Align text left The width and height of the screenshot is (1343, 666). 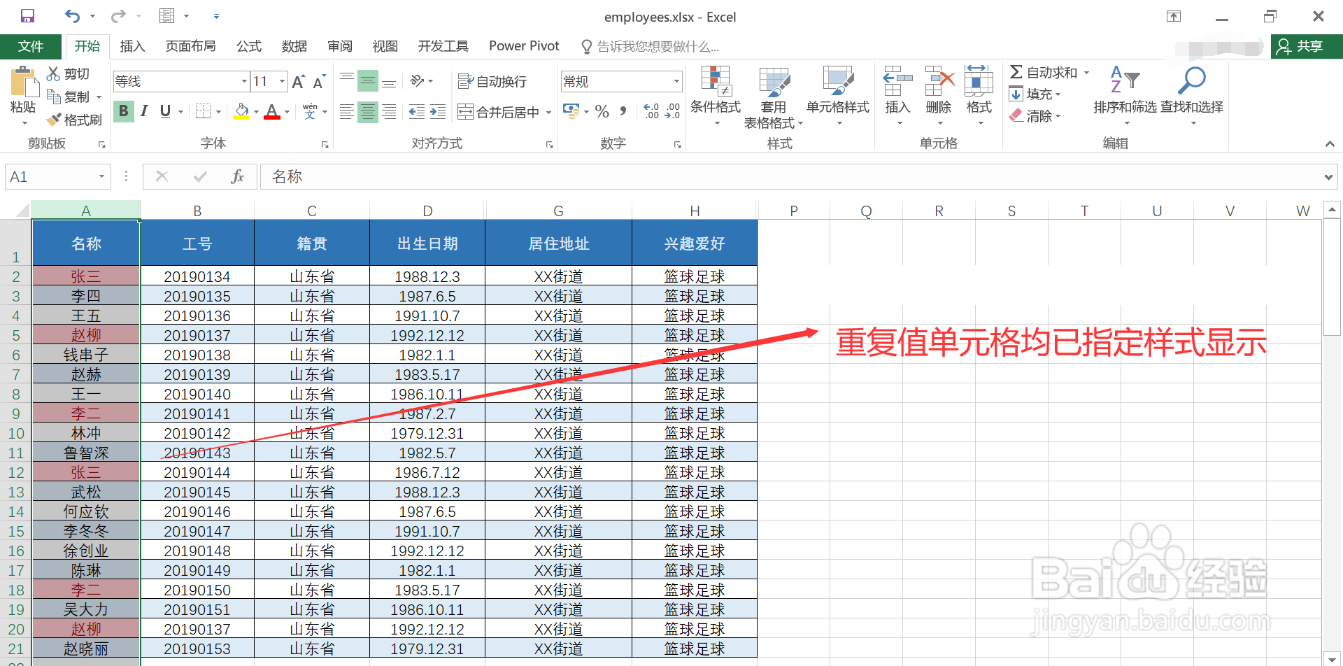347,112
